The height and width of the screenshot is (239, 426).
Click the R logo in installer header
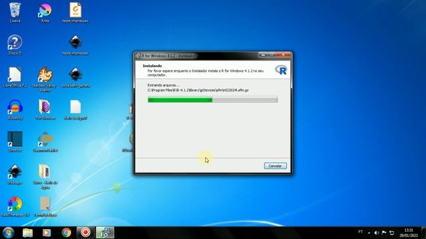pos(281,70)
